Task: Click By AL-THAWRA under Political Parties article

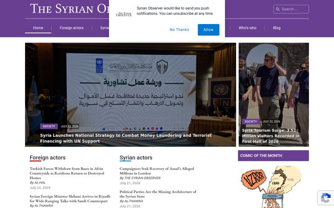Action: (131, 201)
